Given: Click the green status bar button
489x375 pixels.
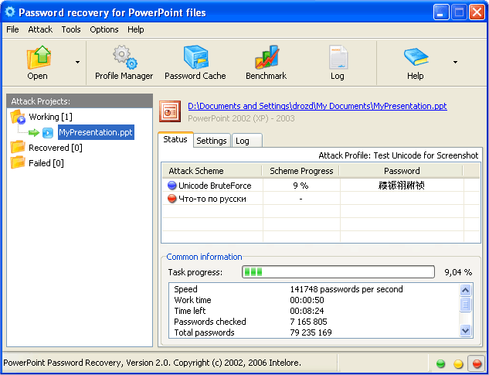Looking at the screenshot, I should point(440,363).
